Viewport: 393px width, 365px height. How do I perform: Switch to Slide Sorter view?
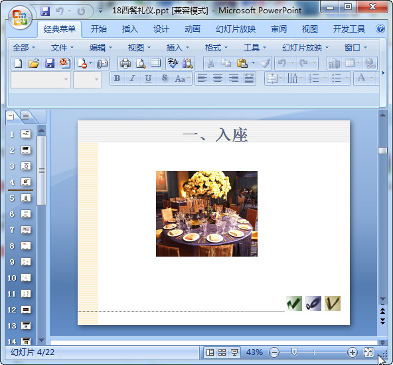(x=222, y=352)
